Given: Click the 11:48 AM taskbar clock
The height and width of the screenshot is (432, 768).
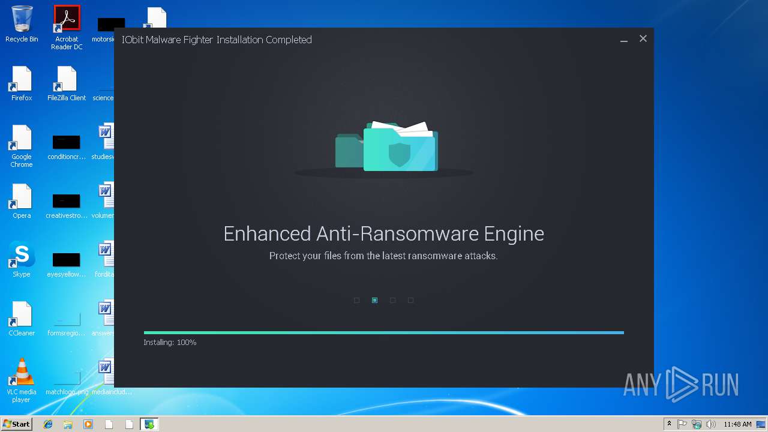Looking at the screenshot, I should [x=737, y=424].
